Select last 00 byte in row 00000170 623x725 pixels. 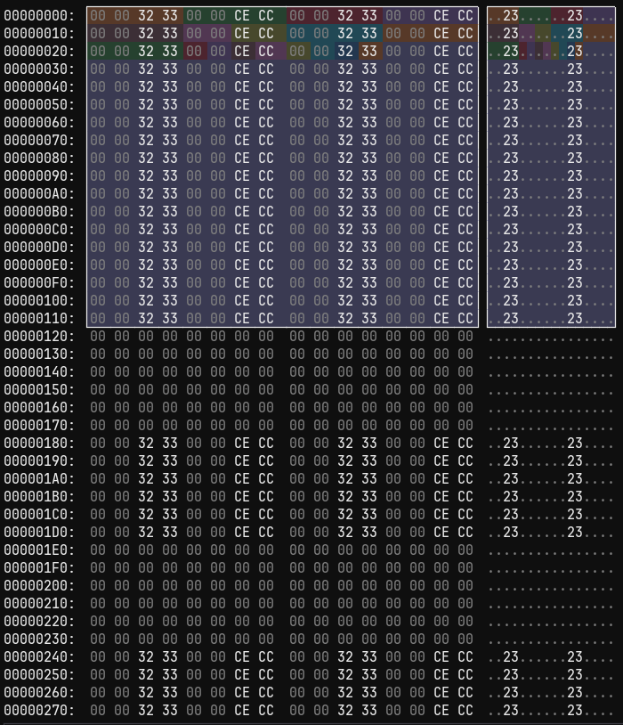click(x=465, y=425)
